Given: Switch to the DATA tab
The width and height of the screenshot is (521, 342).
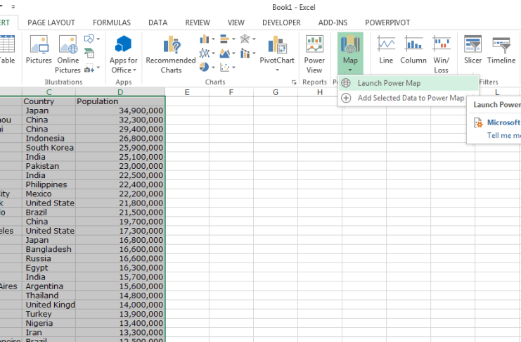Looking at the screenshot, I should click(x=157, y=23).
